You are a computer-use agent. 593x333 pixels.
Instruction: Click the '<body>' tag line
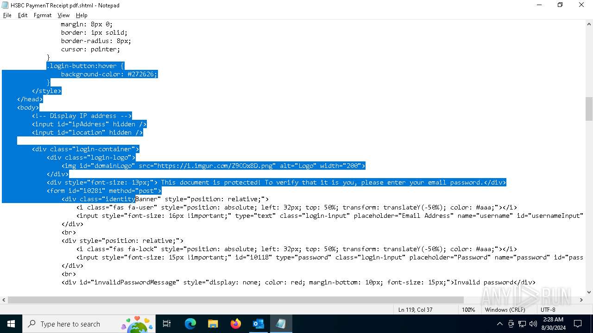(x=28, y=107)
